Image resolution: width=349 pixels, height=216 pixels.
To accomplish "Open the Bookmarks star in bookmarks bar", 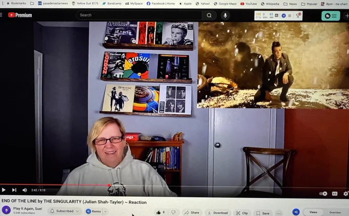I will (x=16, y=4).
